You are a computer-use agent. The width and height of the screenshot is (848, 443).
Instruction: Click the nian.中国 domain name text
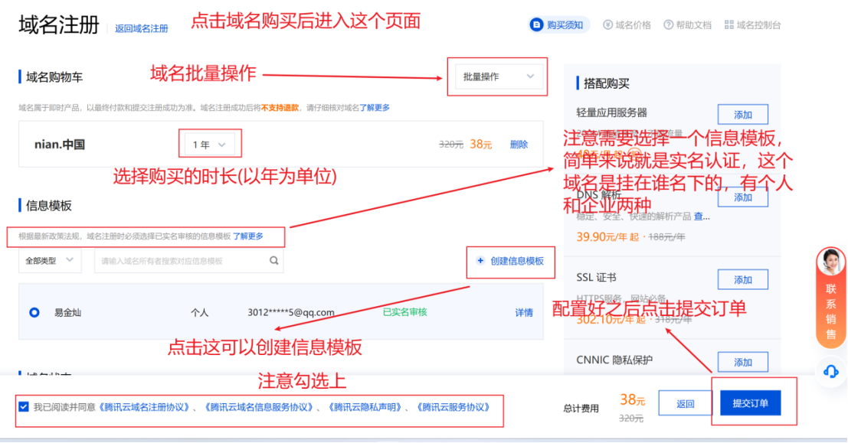[60, 145]
